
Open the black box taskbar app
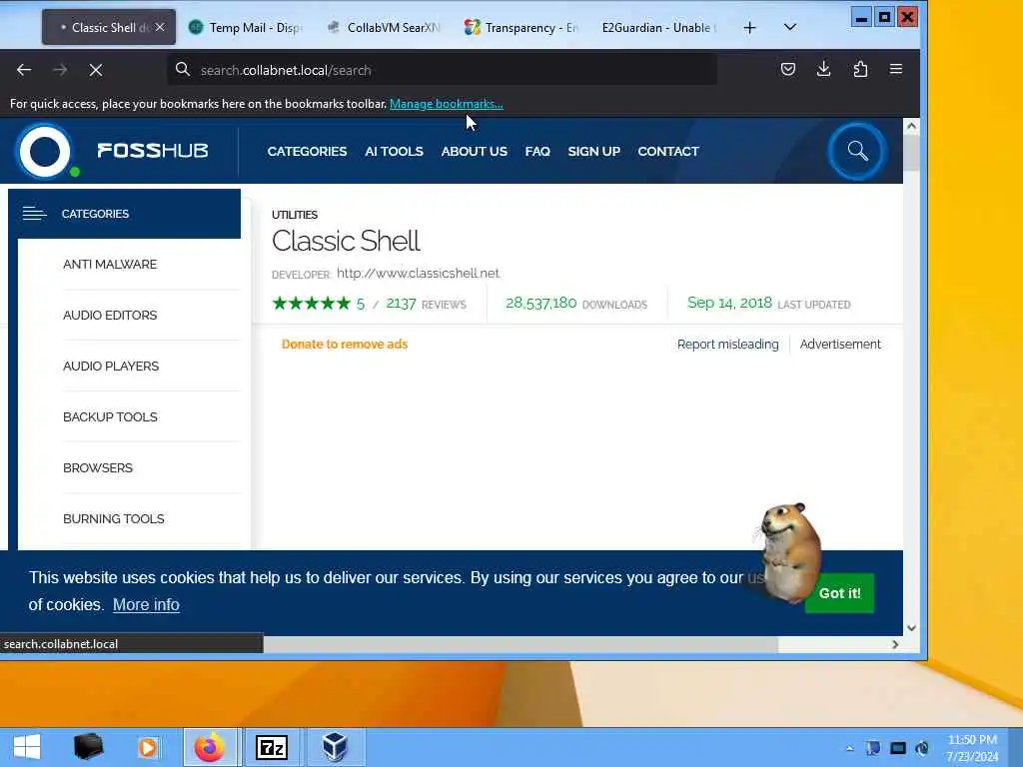pos(88,747)
